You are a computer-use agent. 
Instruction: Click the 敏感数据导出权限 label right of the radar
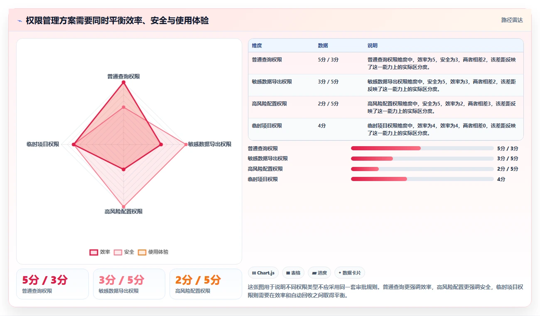209,144
